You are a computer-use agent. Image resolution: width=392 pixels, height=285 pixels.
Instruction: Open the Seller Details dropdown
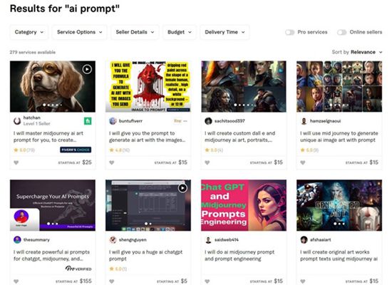tap(135, 32)
